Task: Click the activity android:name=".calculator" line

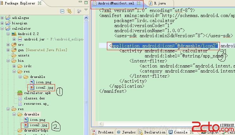Action: click(165, 51)
